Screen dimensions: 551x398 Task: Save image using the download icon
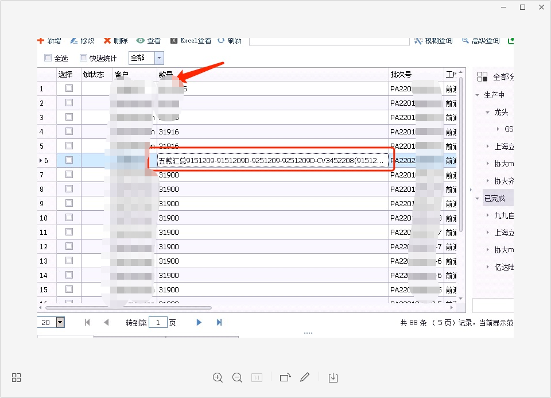[333, 377]
